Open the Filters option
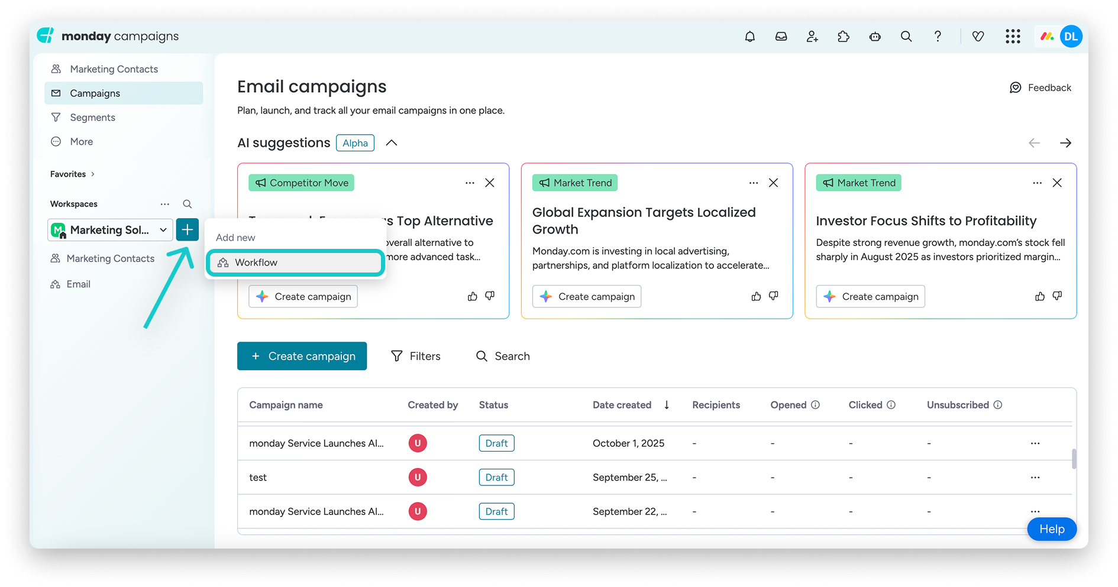The height and width of the screenshot is (587, 1118). [416, 356]
